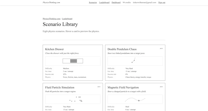Click Very Hard difficulty in Fluid Particle card
This screenshot has height=111, width=208.
(x=67, y=107)
